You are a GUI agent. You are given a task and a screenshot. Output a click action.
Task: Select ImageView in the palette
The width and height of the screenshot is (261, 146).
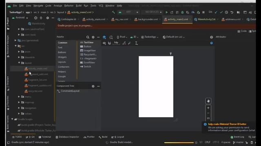(88, 50)
